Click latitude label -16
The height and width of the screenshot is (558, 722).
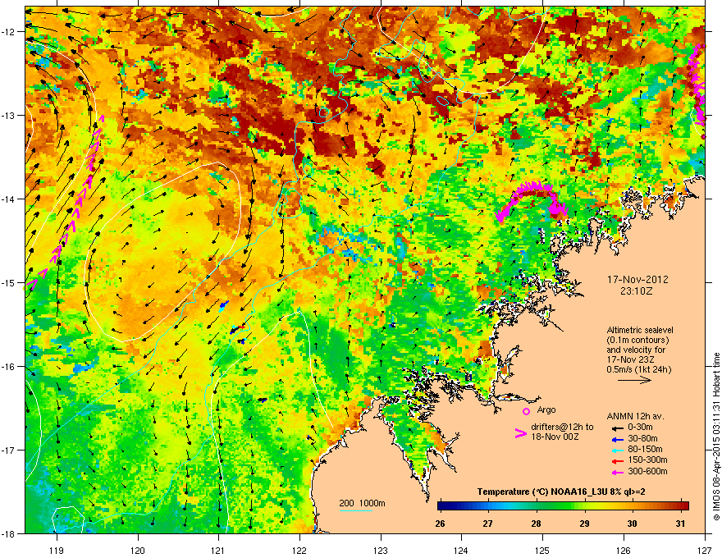pos(8,367)
